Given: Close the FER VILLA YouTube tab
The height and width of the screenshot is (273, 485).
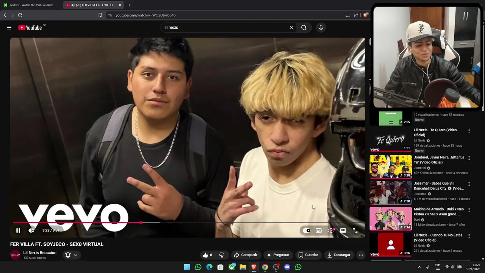Looking at the screenshot, I should [x=120, y=5].
